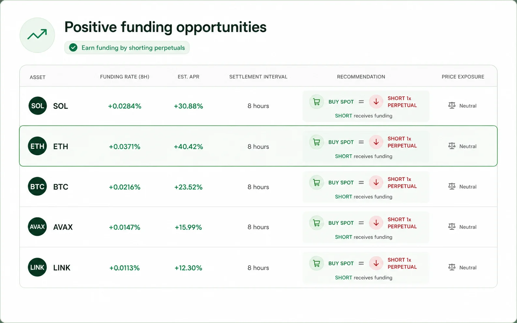
Task: Click the equals sign in LINK recommendation
Action: [x=361, y=263]
